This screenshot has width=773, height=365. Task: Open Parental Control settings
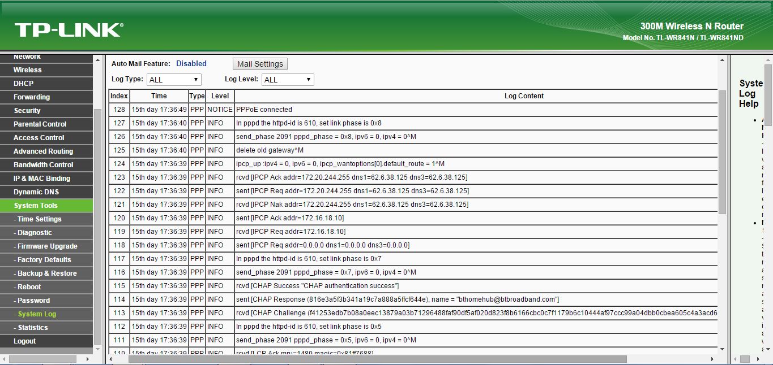40,124
